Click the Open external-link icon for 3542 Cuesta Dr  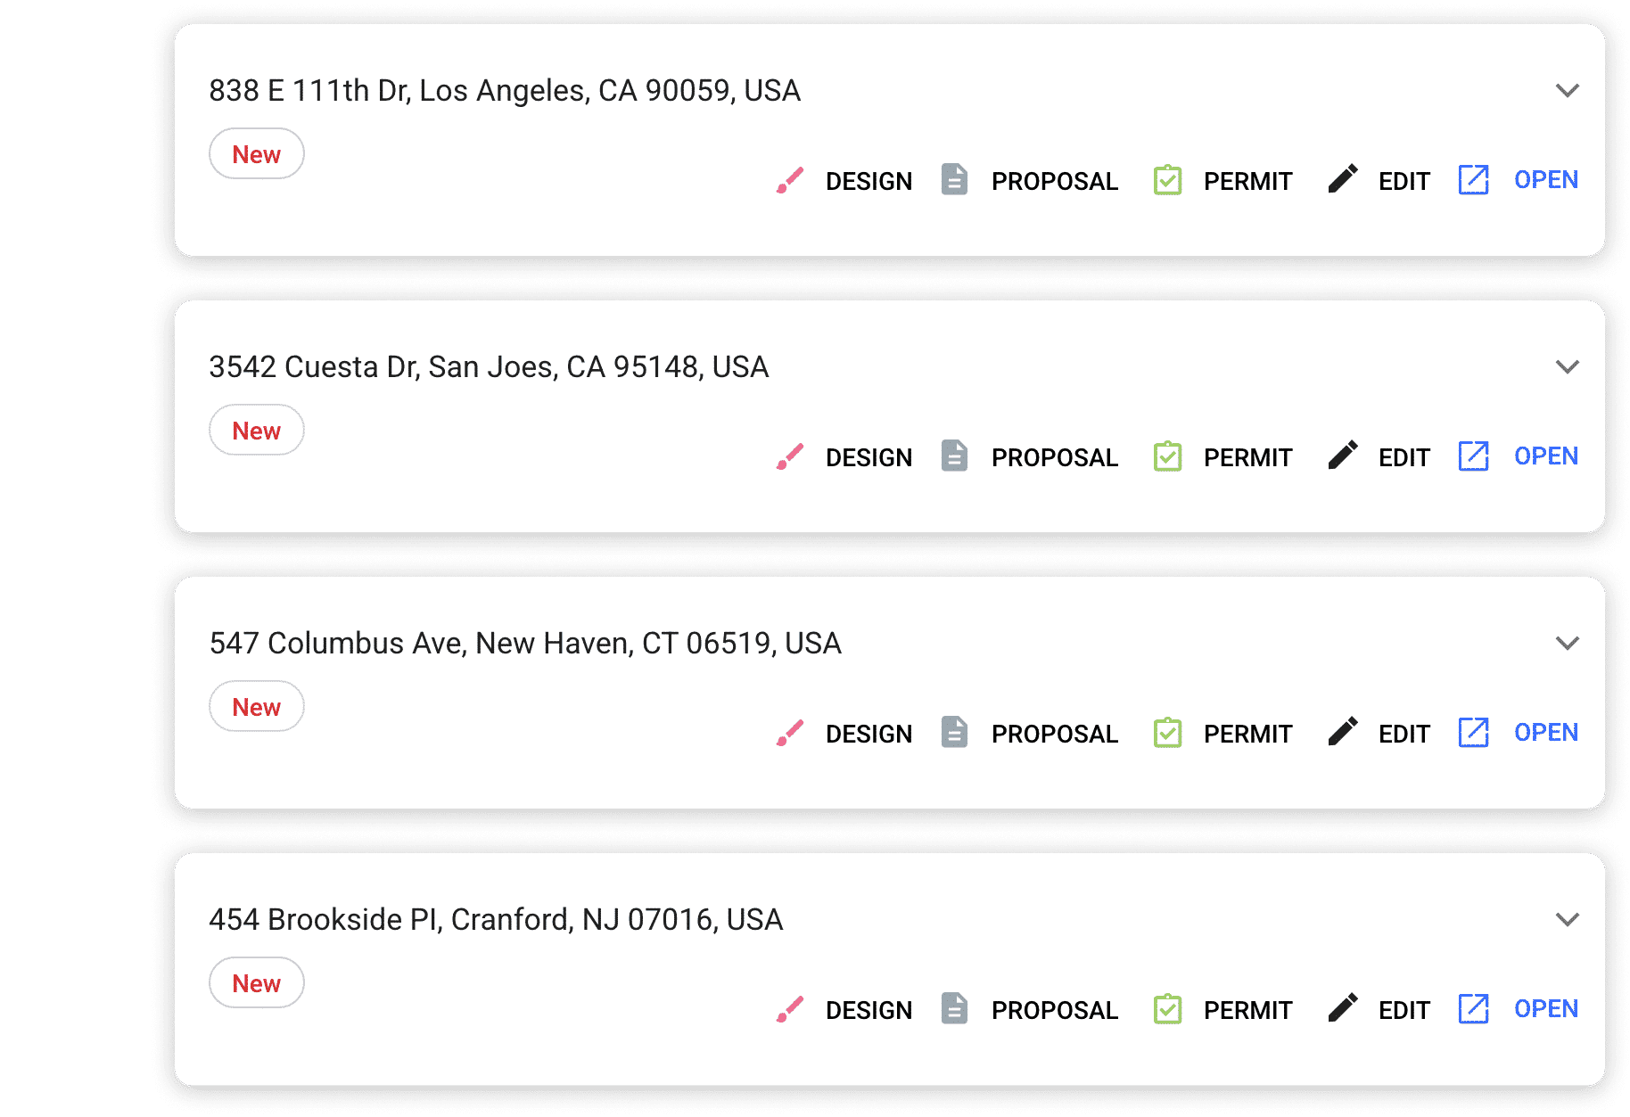click(1474, 456)
